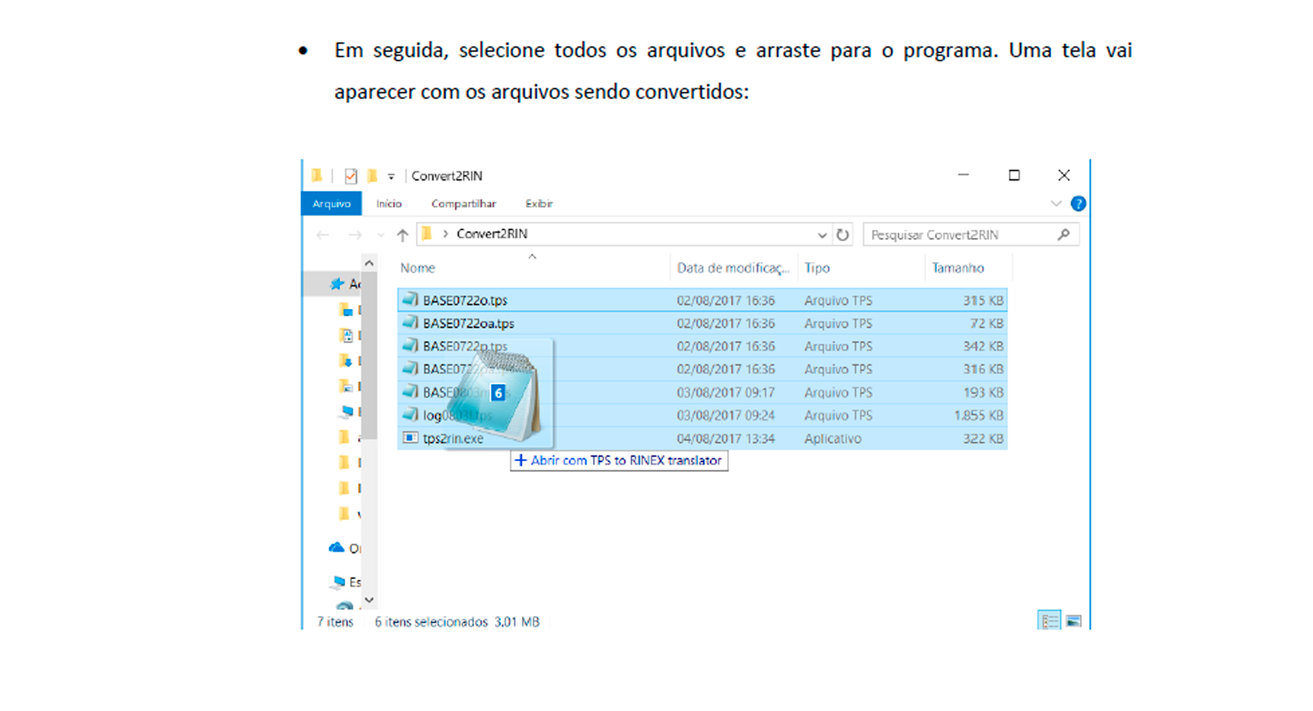1313x711 pixels.
Task: Open the OneDrive cloud item in sidebar
Action: pos(336,548)
